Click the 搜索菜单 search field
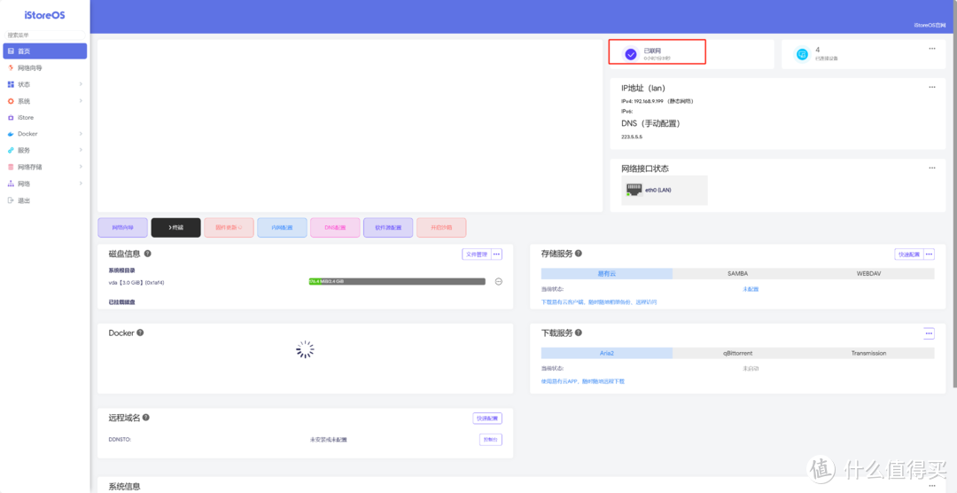The image size is (957, 493). [44, 35]
